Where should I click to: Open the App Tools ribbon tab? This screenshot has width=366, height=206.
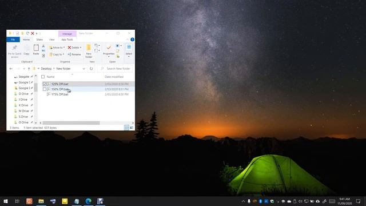click(x=67, y=39)
